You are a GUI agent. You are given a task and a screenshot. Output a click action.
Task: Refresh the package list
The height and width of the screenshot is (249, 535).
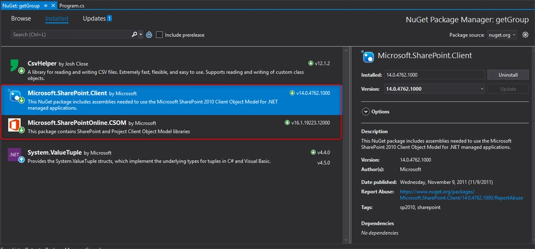click(149, 35)
